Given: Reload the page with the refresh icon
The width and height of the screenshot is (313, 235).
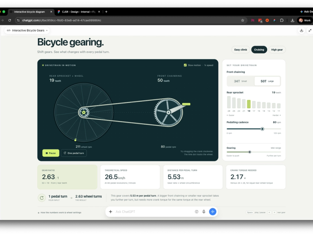Looking at the screenshot, I should pos(9,20).
